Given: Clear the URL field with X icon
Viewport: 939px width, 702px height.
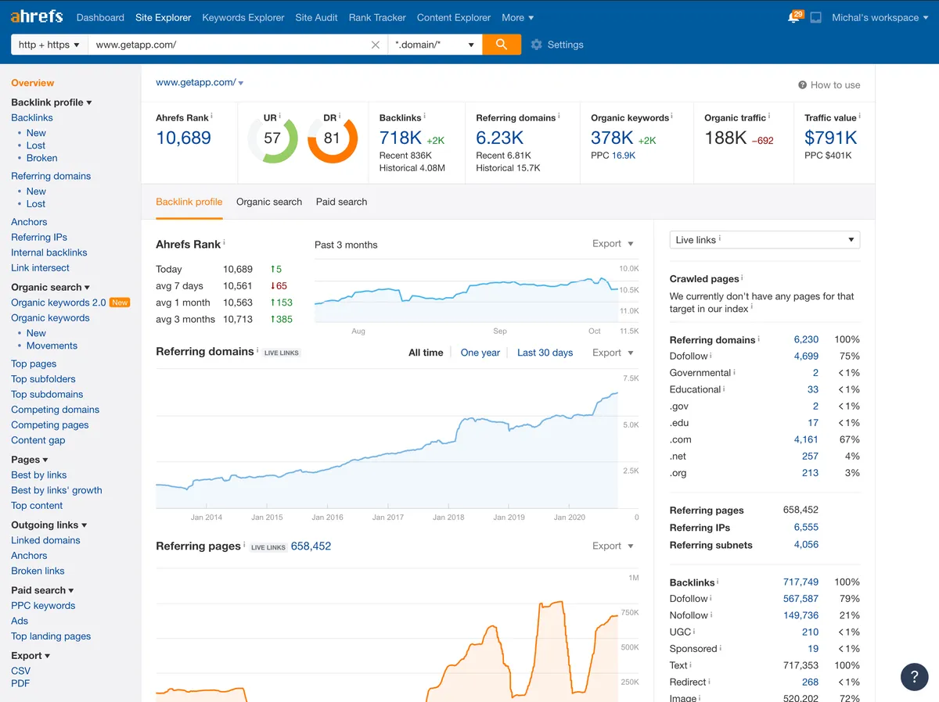Looking at the screenshot, I should tap(376, 45).
